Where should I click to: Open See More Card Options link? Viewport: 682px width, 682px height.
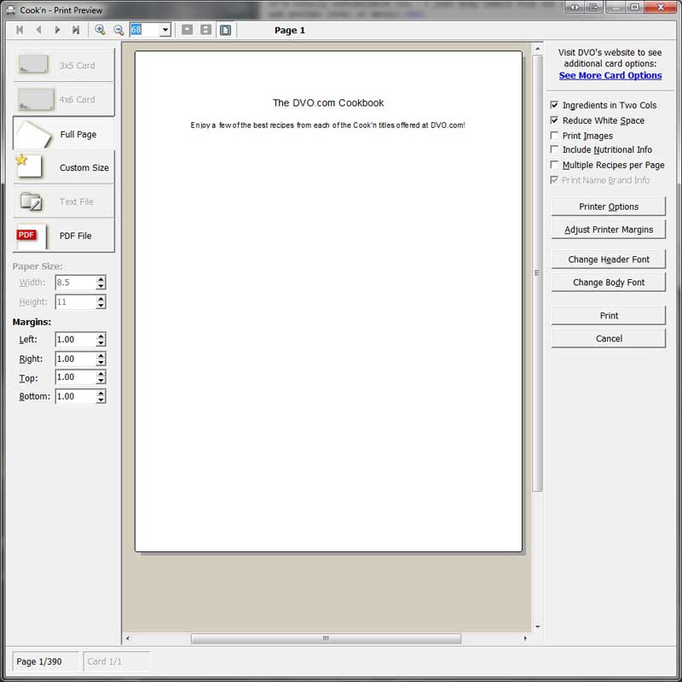pos(610,75)
